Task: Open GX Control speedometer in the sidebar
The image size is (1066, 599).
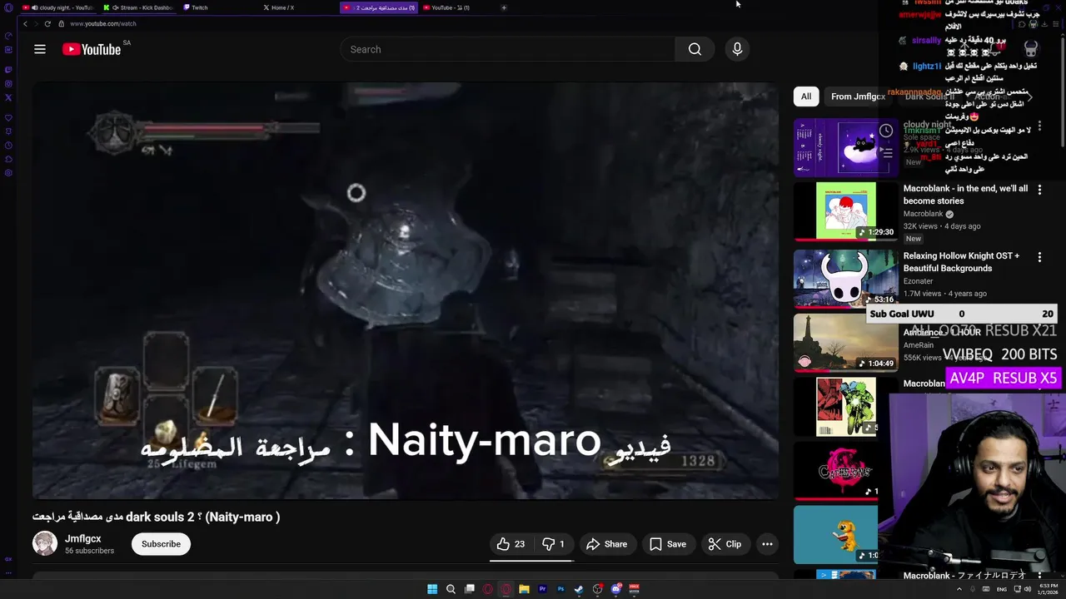Action: pyautogui.click(x=8, y=36)
